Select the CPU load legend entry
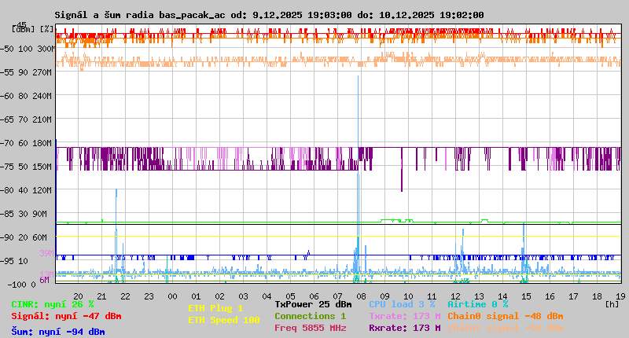The image size is (629, 338). pos(402,304)
